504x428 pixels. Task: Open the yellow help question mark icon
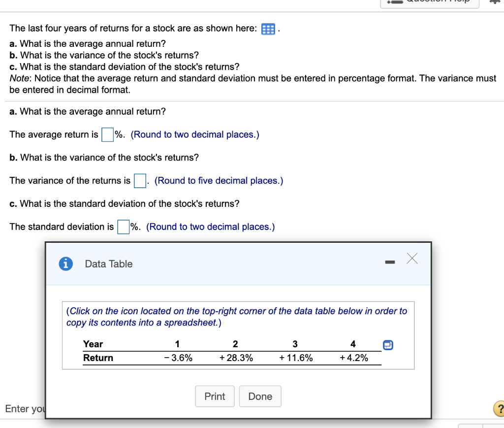point(499,409)
